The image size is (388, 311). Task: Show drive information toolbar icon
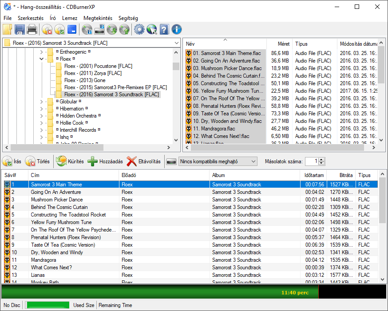coord(99,29)
